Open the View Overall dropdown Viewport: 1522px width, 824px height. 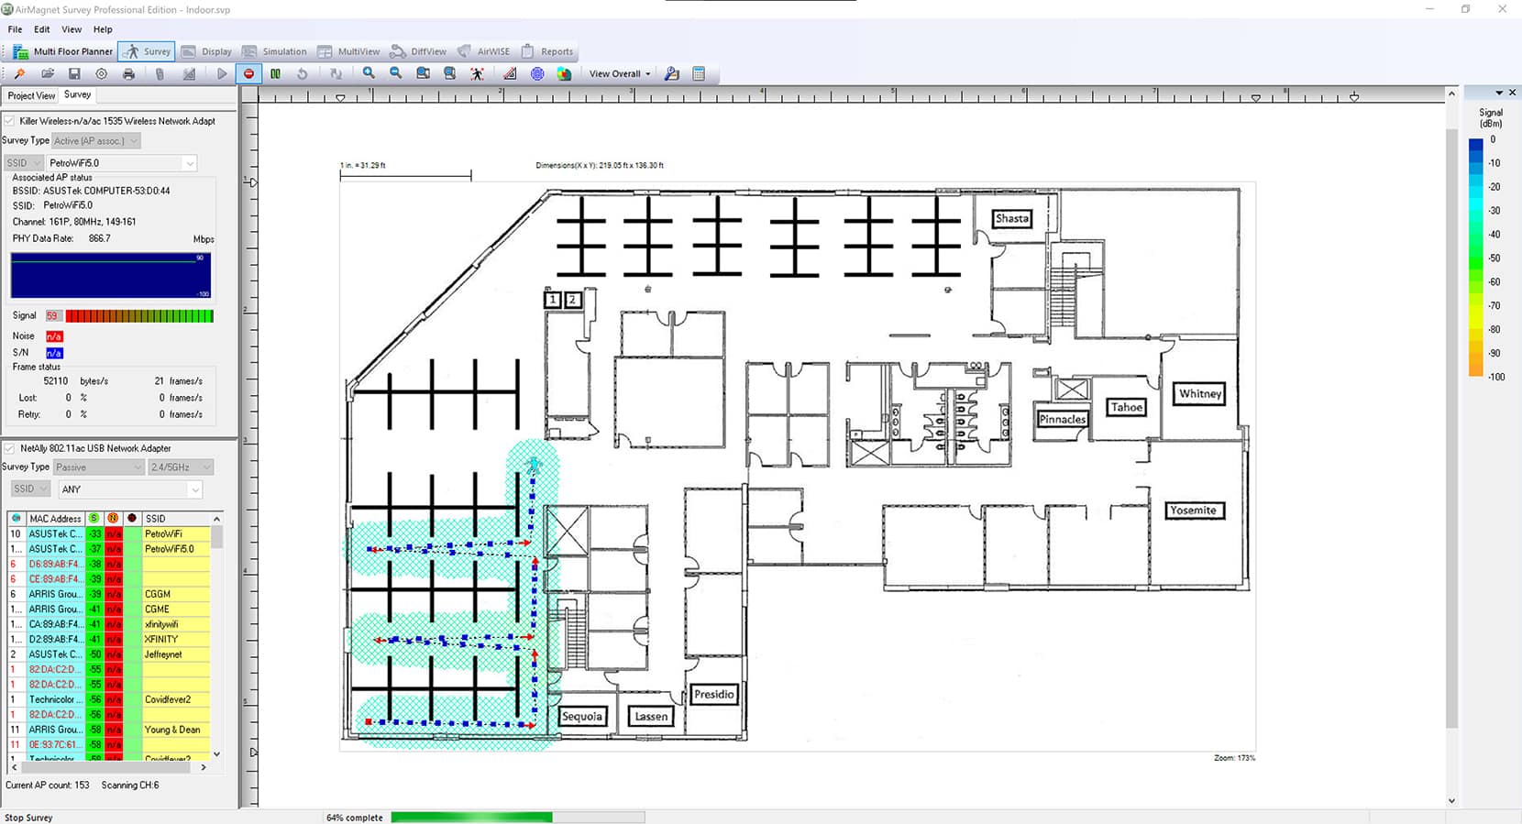click(620, 73)
